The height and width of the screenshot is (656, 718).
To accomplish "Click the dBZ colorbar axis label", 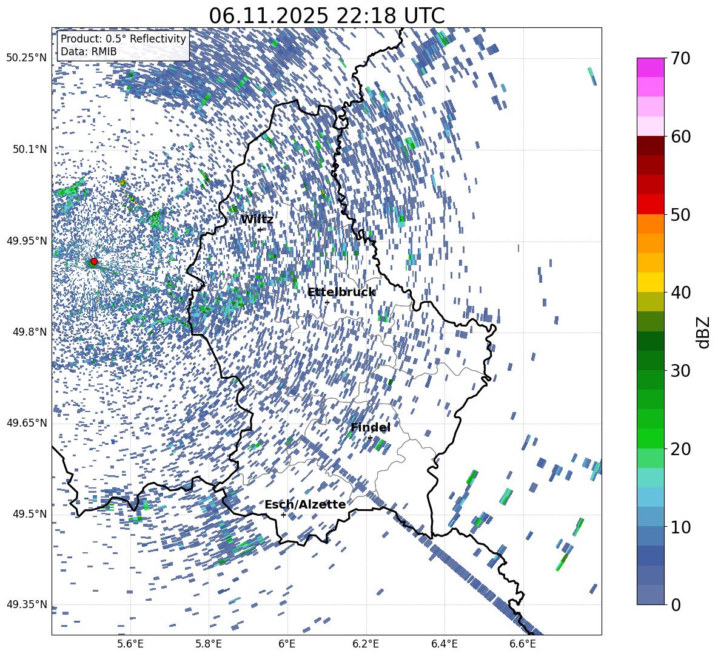I will coord(704,332).
